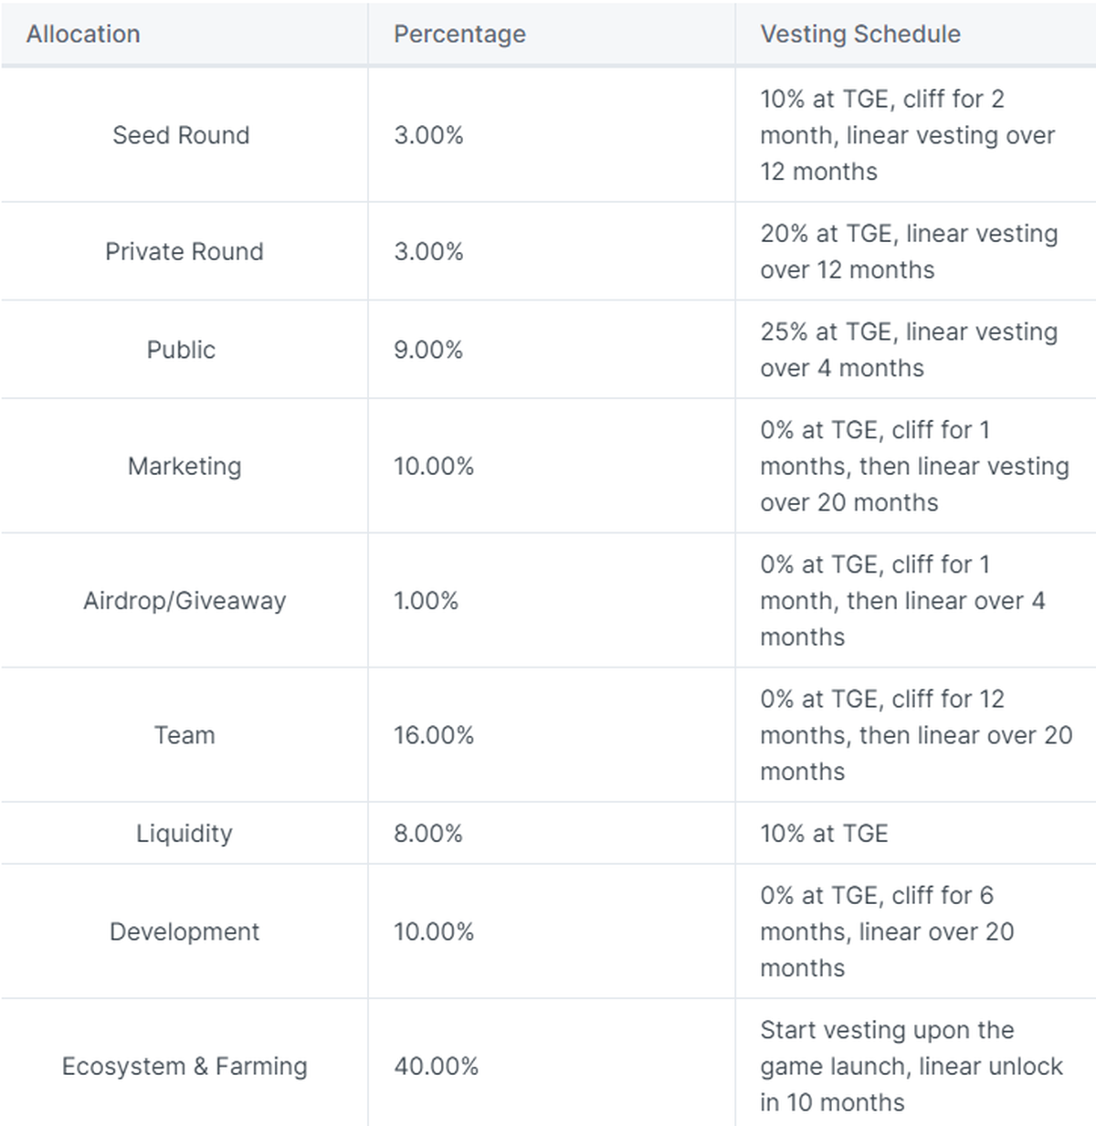
Task: Click the Ecosystem & Farming cell
Action: coord(184,1066)
